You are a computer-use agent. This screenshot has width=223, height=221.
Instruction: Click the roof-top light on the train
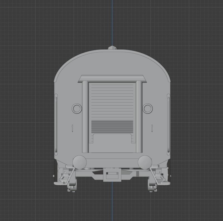coord(112,48)
